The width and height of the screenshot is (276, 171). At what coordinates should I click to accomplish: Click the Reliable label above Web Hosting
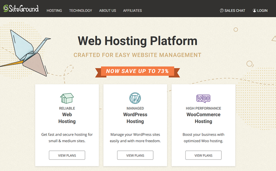pos(67,108)
